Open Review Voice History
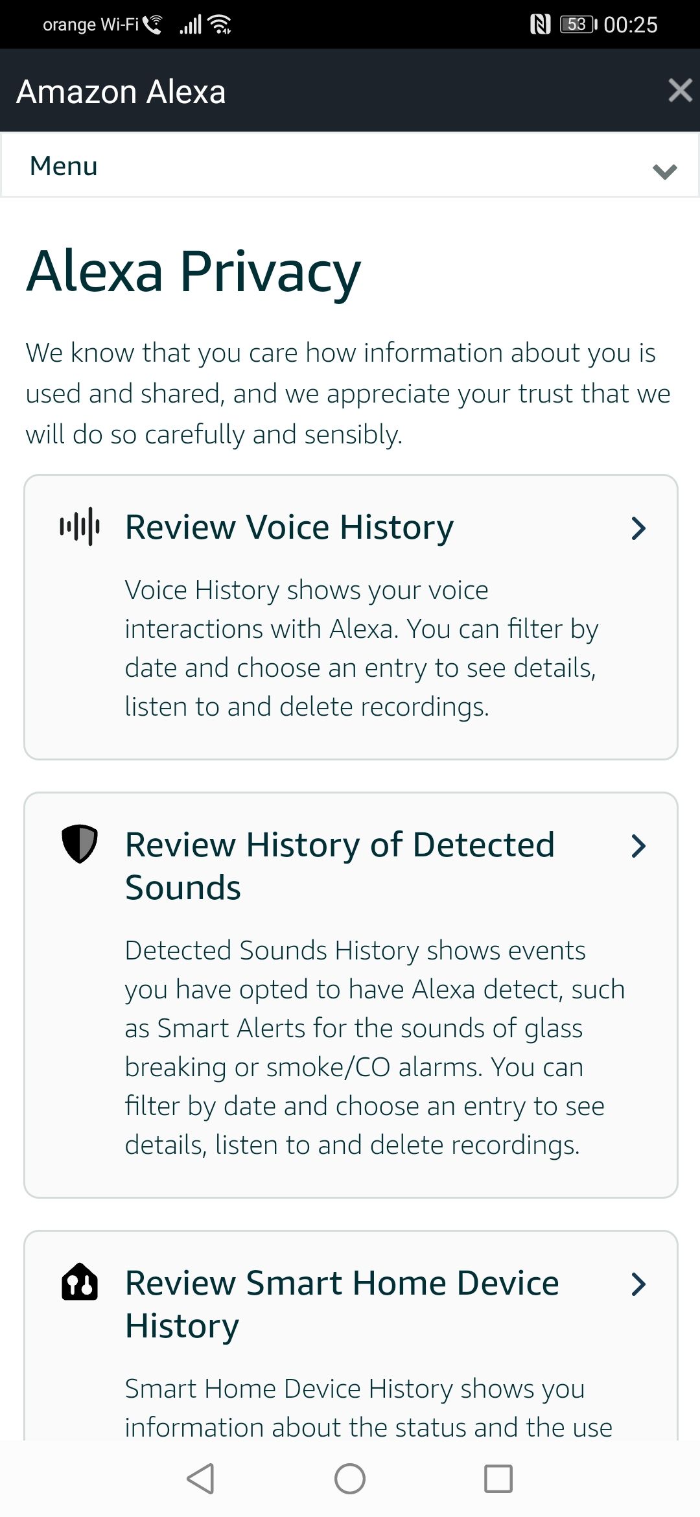The width and height of the screenshot is (700, 1517). point(290,526)
